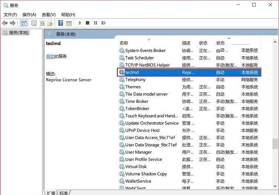Open the properties toolbar icon
Image resolution: width=279 pixels, height=195 pixels.
(34, 23)
